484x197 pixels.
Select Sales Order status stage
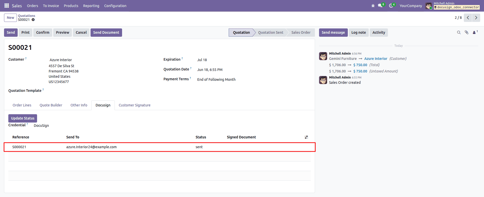click(301, 32)
